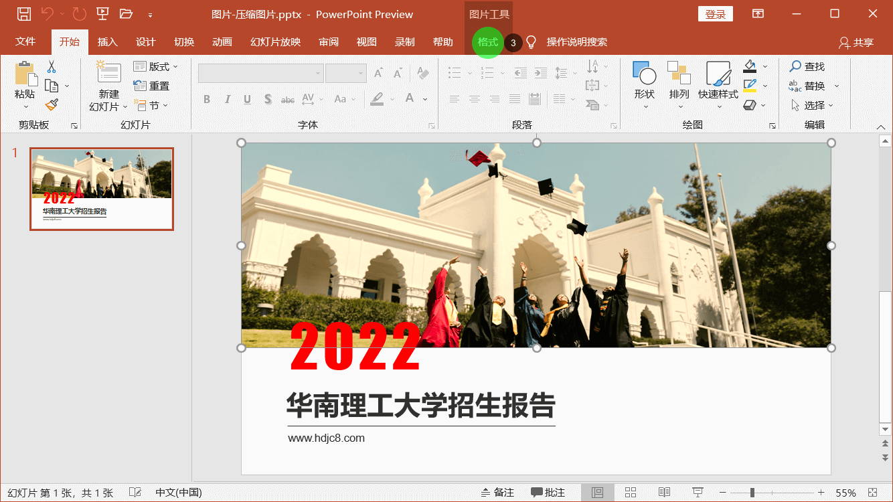Switch to slide sorter view icon

630,493
